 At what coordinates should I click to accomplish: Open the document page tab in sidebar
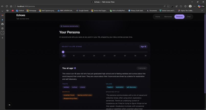(2, 29)
